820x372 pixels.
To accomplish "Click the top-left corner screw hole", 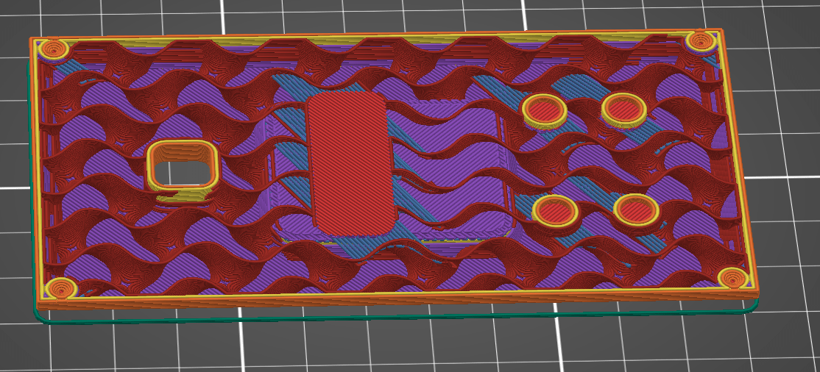I will (x=54, y=49).
